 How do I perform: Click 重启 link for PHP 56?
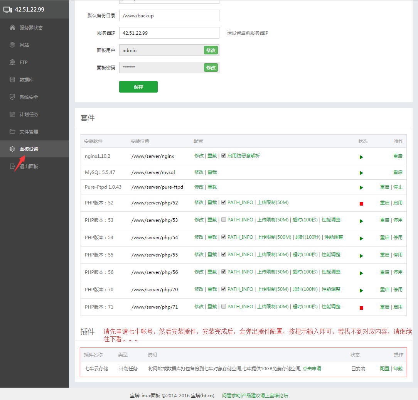(384, 272)
